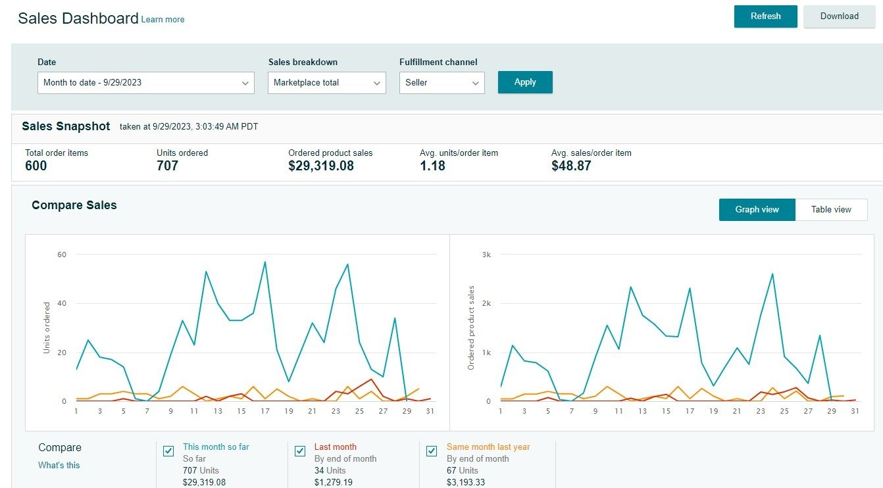Switch to Graph view tab
Viewport: 883px width, 488px height.
pos(757,210)
